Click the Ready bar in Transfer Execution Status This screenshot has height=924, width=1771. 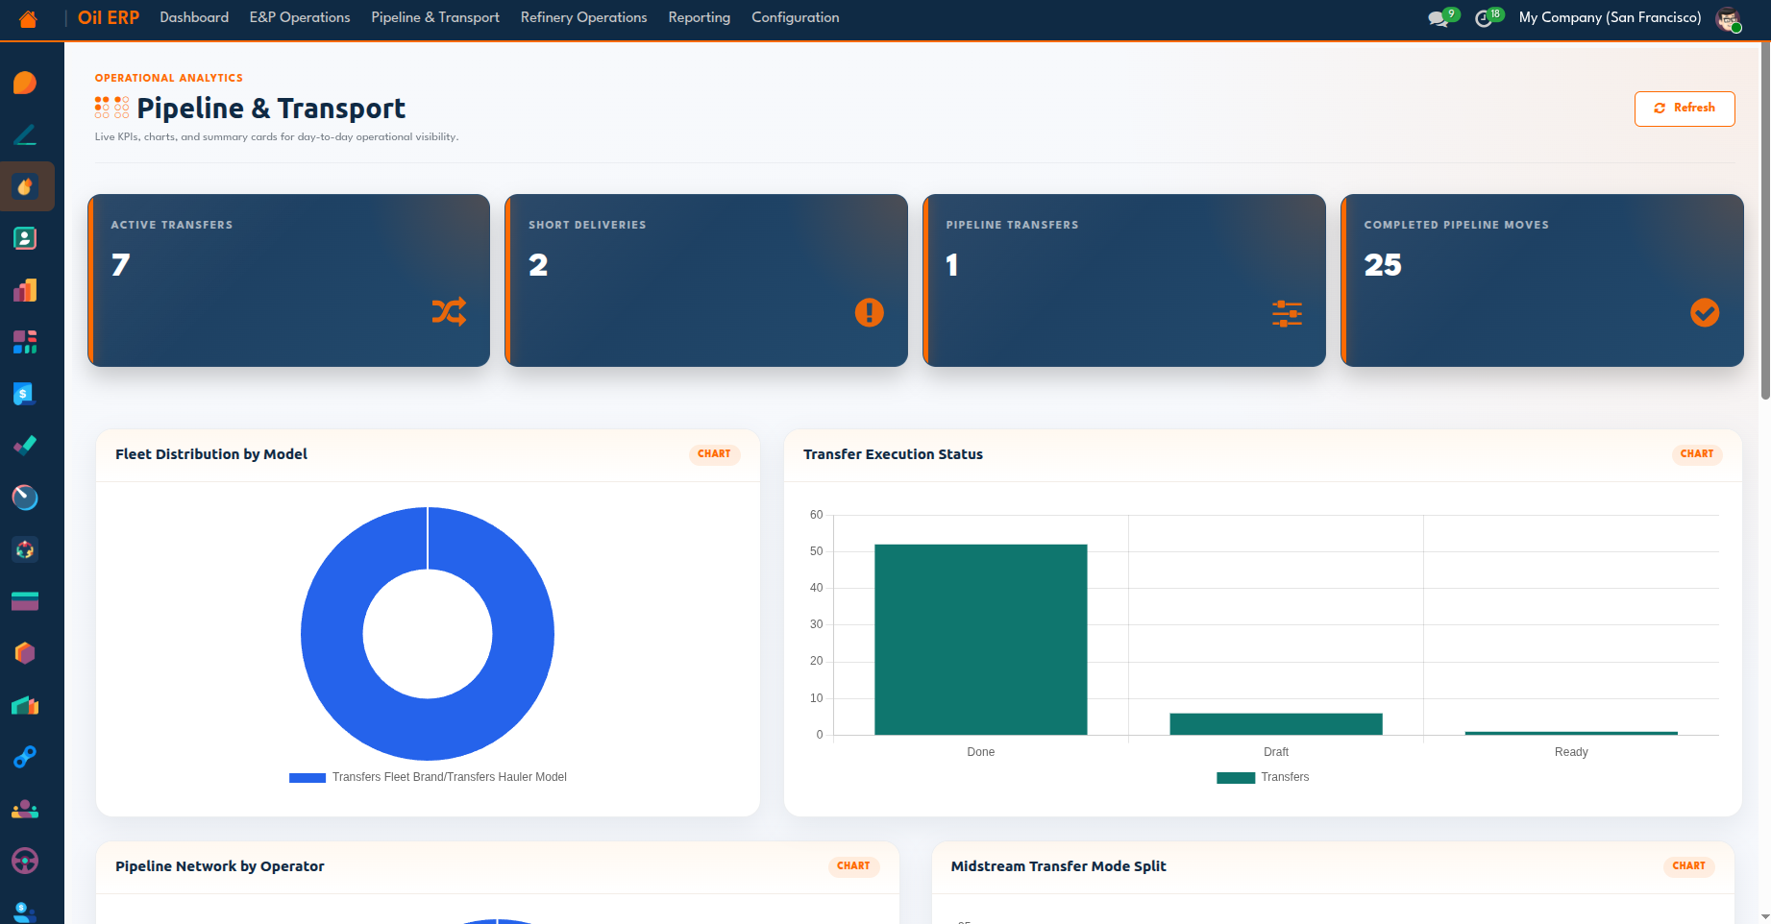point(1571,733)
